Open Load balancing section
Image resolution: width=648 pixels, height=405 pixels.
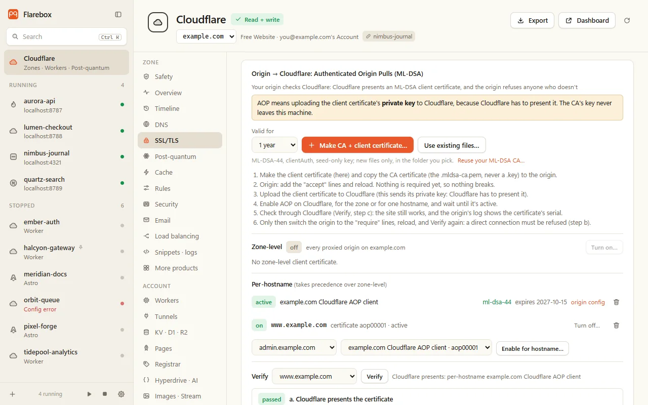pyautogui.click(x=180, y=236)
